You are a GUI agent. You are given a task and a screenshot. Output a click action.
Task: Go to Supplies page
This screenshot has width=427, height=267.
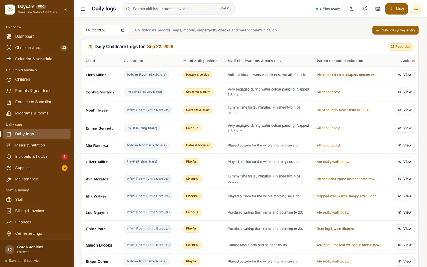(37, 168)
